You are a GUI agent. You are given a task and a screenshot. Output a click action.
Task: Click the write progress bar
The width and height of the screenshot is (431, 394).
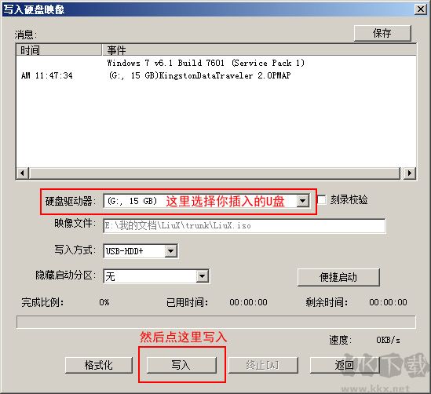coord(216,322)
